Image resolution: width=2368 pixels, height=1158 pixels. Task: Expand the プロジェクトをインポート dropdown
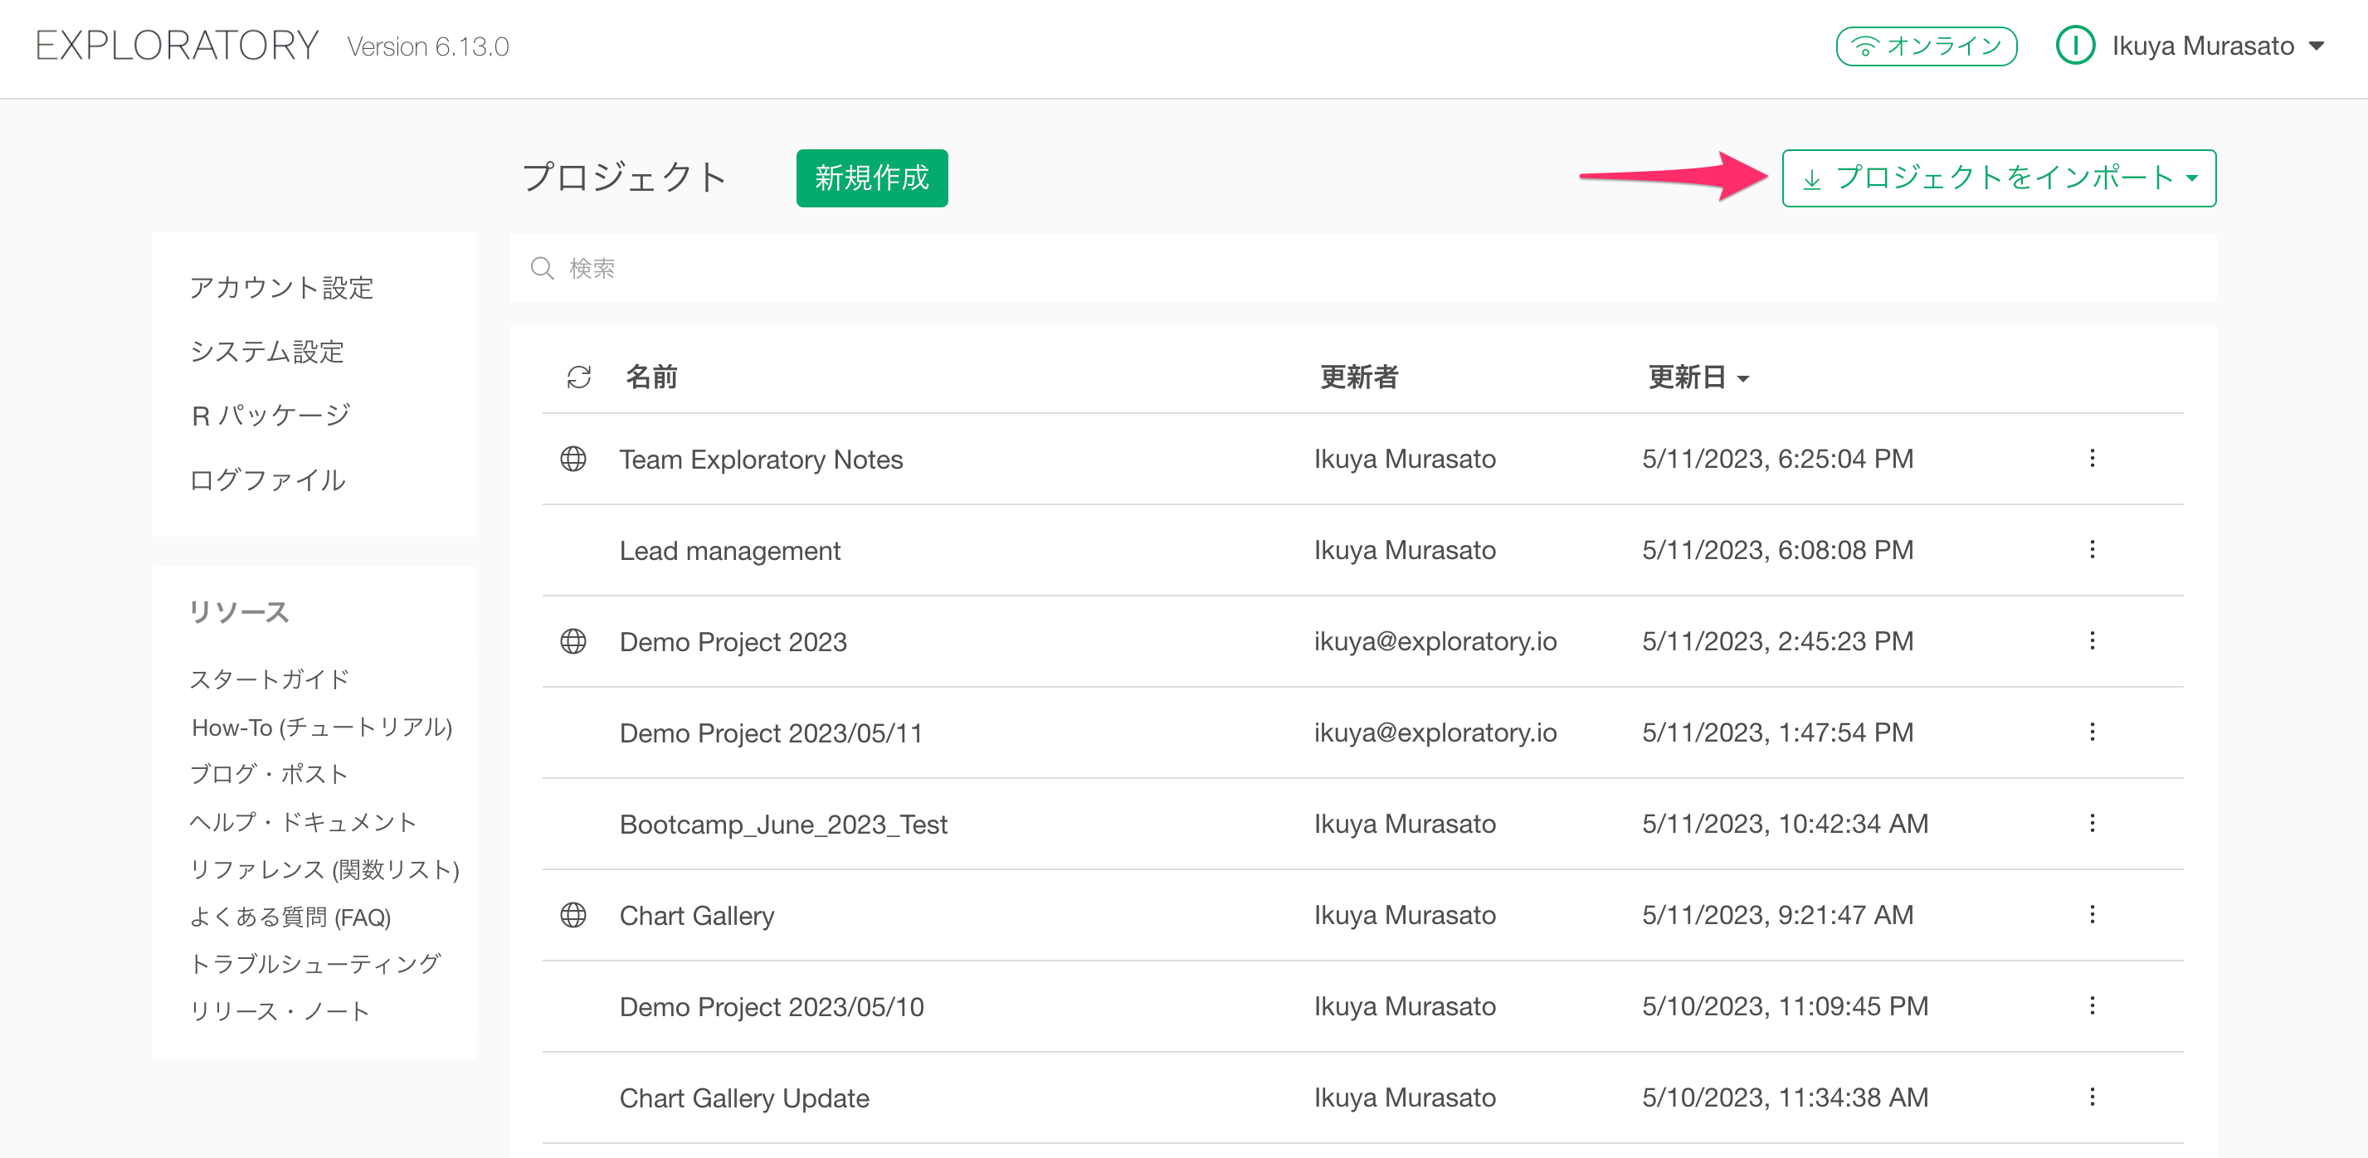[1999, 178]
